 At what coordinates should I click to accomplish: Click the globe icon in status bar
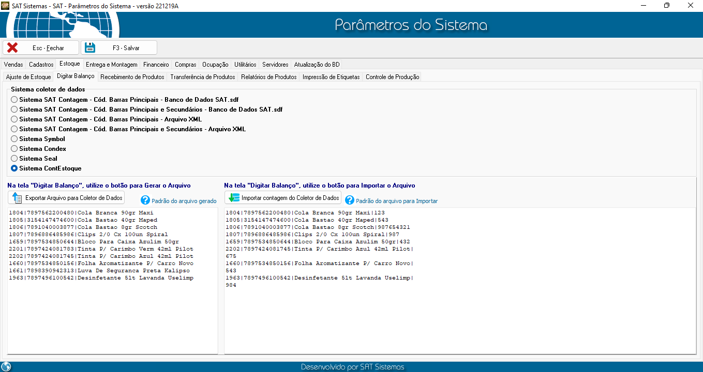point(6,367)
